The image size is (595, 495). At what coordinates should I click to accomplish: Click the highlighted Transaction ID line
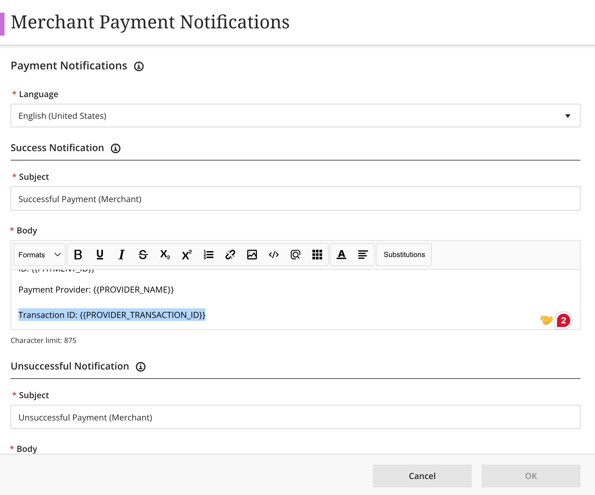[x=112, y=315]
